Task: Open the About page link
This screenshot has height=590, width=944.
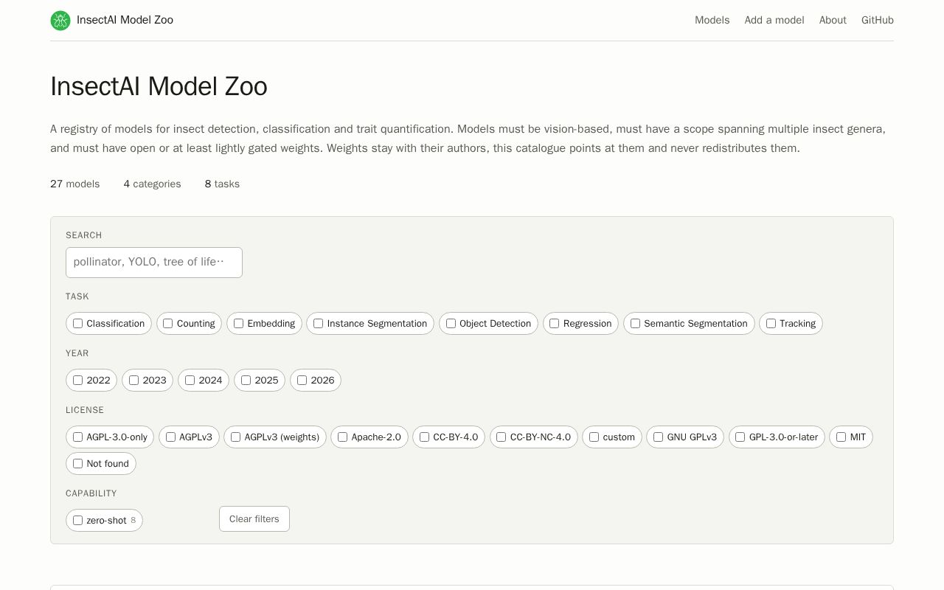Action: point(833,21)
